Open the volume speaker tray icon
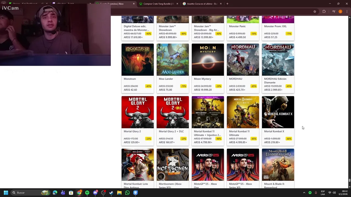Viewport: 351px width, 197px height. (x=334, y=193)
